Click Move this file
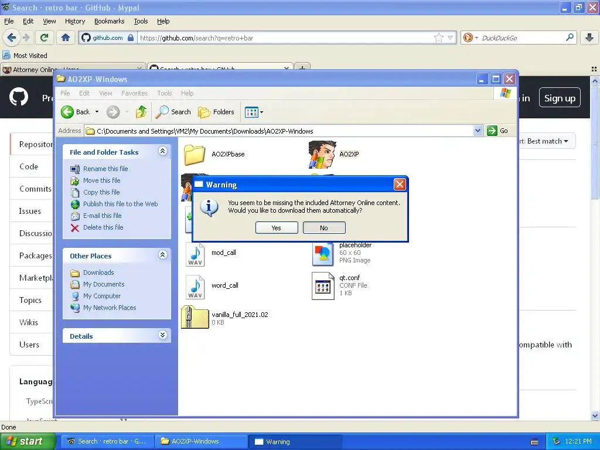600x450 pixels. pyautogui.click(x=102, y=180)
